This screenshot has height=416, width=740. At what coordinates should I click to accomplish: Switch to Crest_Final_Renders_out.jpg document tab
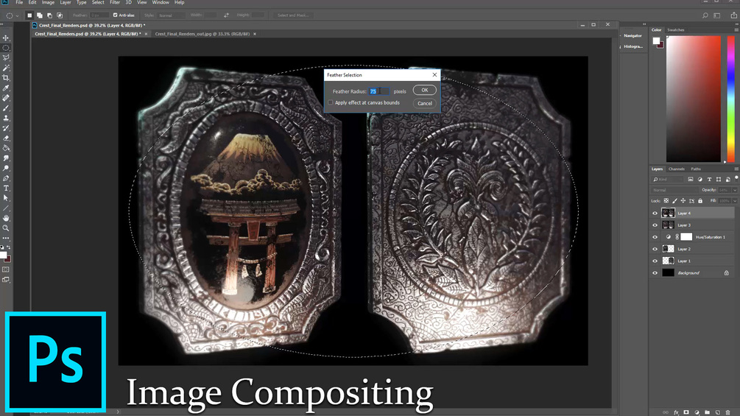(202, 34)
